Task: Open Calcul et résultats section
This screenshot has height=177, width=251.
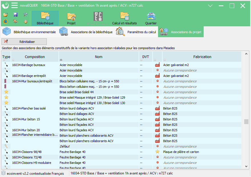Action: coord(124,18)
